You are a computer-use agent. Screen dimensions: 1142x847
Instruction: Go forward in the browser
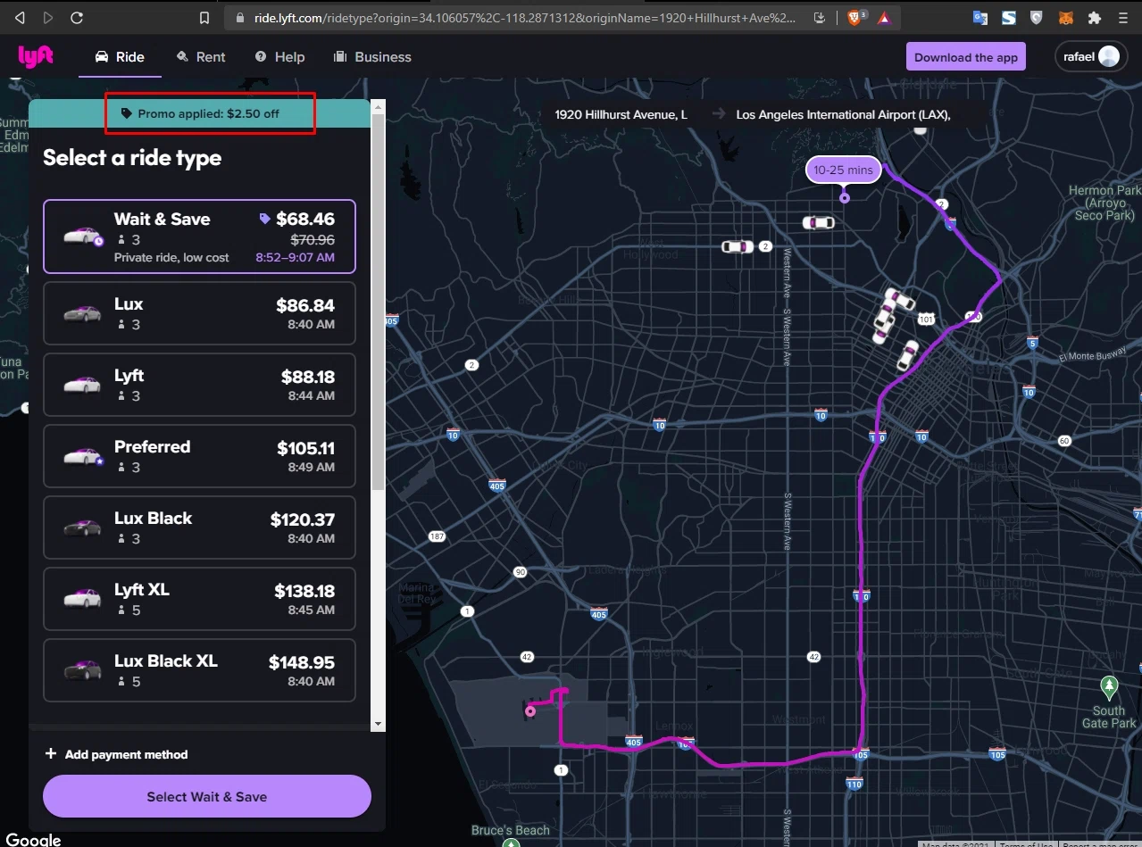point(48,18)
